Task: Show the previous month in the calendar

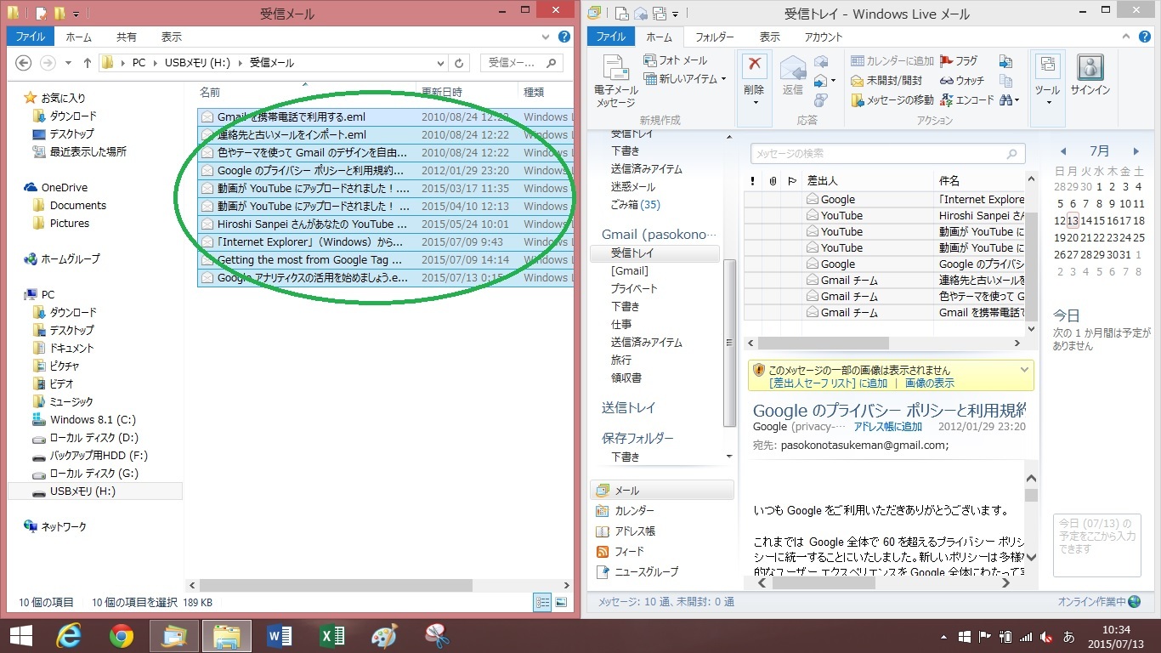Action: pyautogui.click(x=1063, y=151)
